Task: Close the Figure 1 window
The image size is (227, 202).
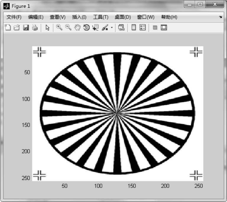Action: [215, 4]
